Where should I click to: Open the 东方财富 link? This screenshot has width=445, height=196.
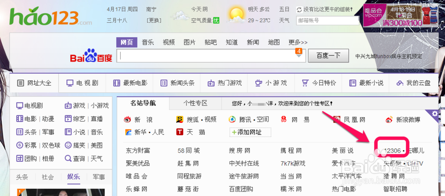tap(138, 151)
